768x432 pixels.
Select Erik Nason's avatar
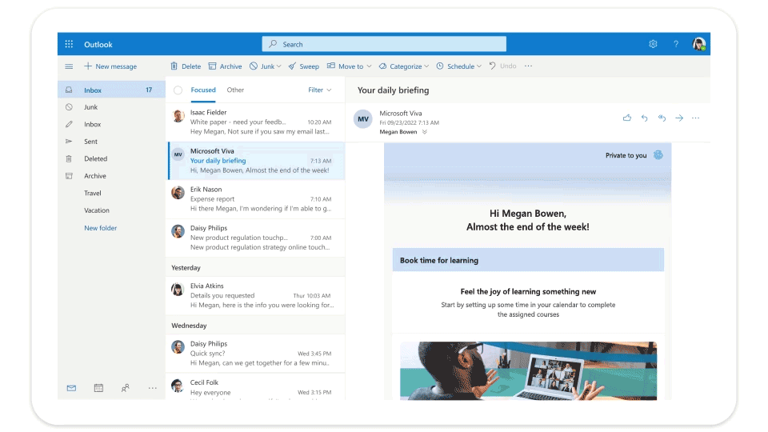178,193
